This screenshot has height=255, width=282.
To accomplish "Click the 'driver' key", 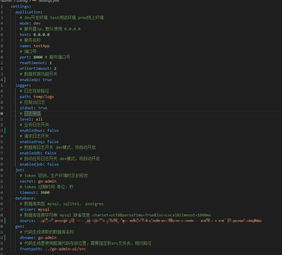I will tap(27, 210).
